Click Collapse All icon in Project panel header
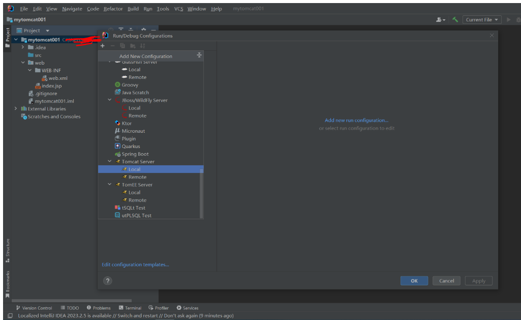521x320 pixels. coord(131,30)
